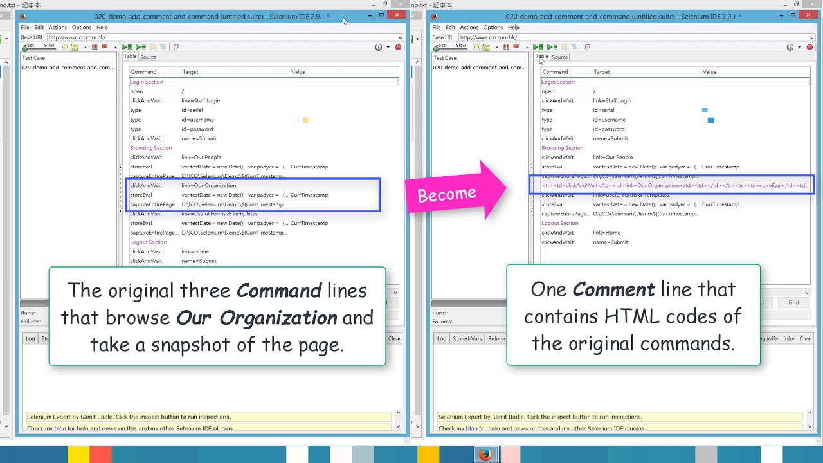The image size is (823, 463).
Task: Play entire test suite in right window
Action: pyautogui.click(x=538, y=47)
